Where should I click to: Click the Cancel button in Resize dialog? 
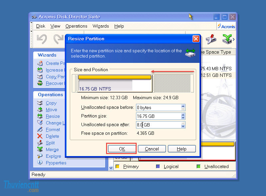[152, 149]
